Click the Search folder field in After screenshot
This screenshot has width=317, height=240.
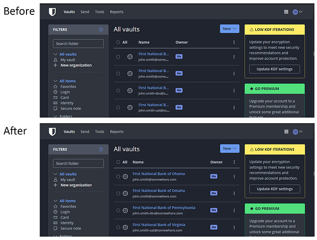(x=78, y=163)
